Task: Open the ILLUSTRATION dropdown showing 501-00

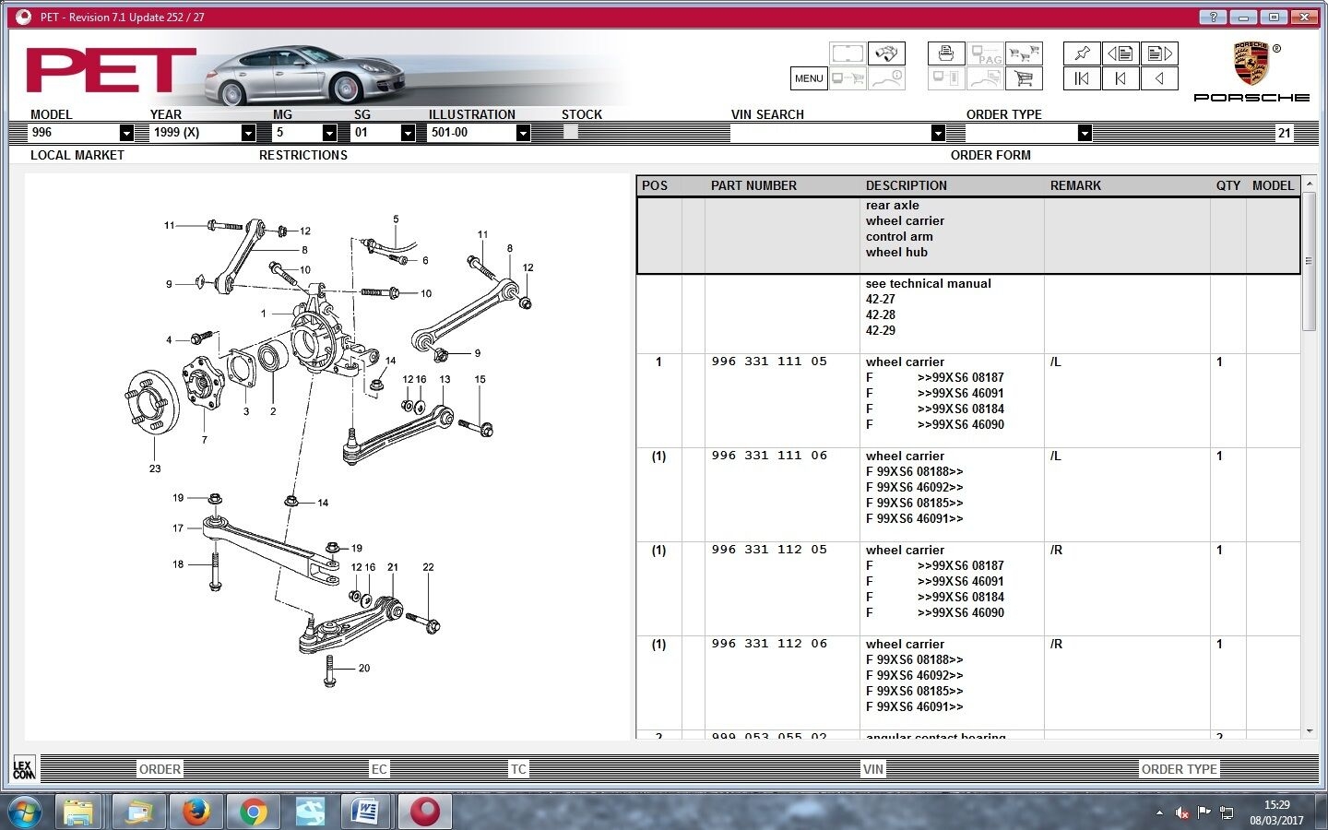Action: [523, 133]
